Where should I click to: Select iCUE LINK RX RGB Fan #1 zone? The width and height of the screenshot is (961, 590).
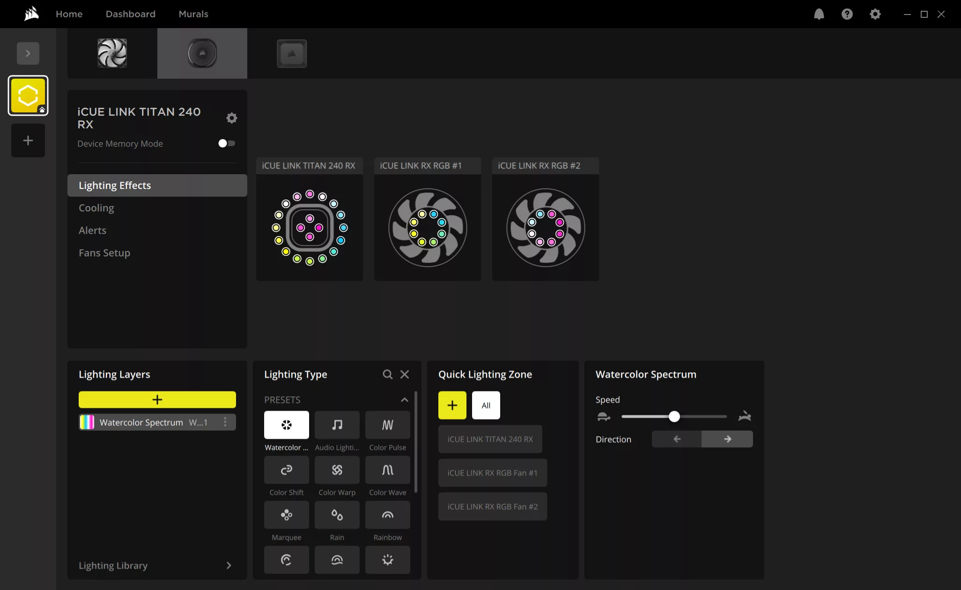click(x=493, y=473)
